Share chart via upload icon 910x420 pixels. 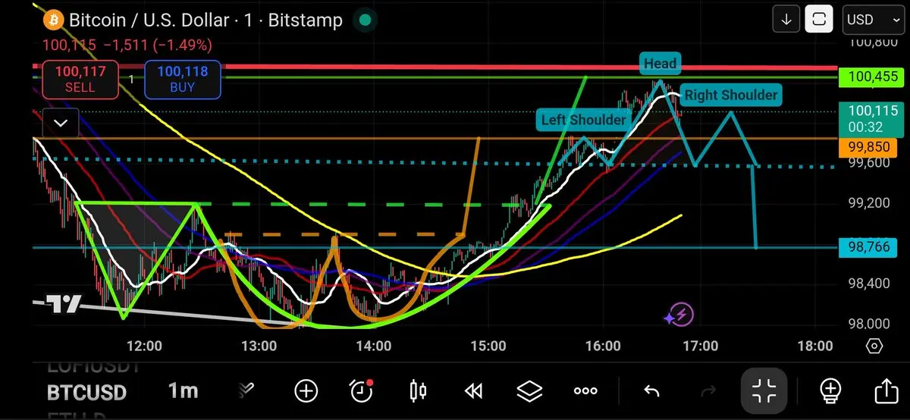(886, 391)
